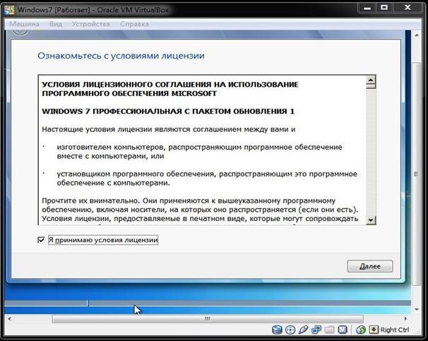Click the optical CD drive status icon
Viewport: 428px width, 341px height.
pyautogui.click(x=290, y=330)
